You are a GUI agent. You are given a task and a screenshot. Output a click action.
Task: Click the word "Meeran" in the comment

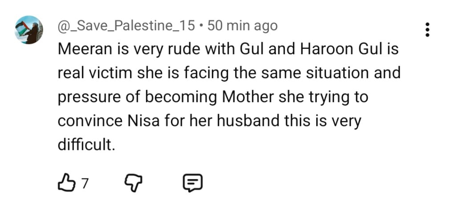click(86, 50)
